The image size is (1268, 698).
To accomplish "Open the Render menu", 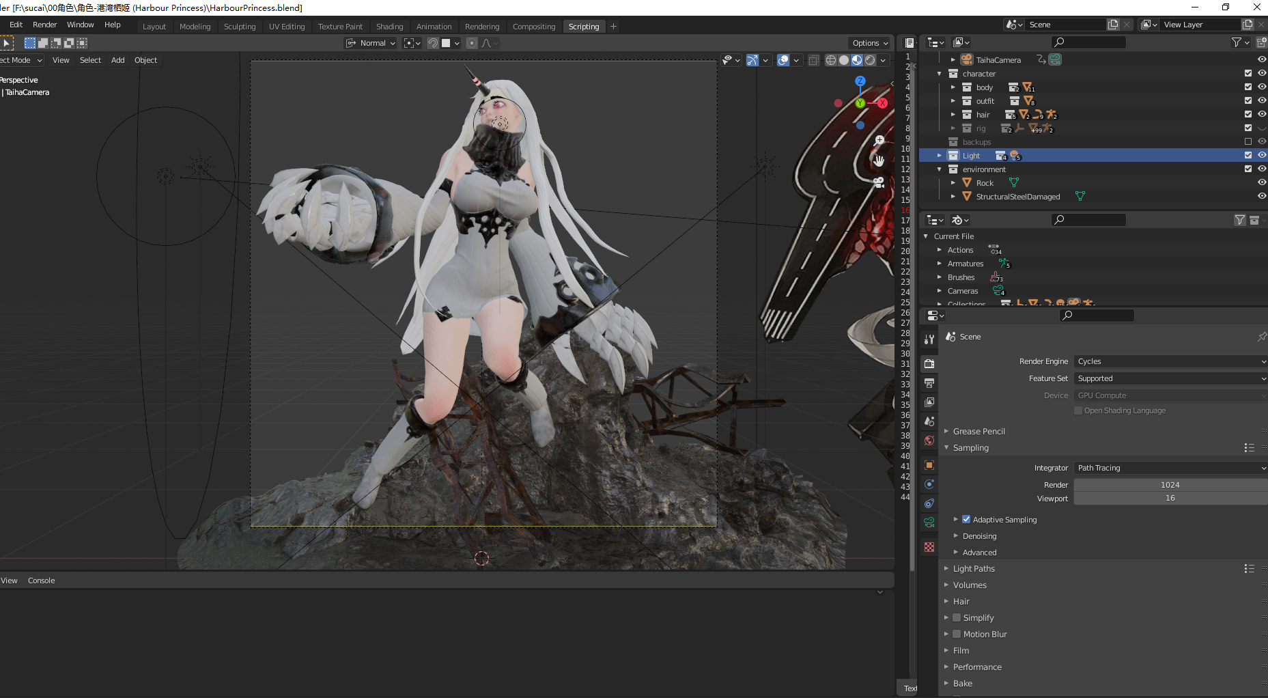I will click(x=44, y=25).
